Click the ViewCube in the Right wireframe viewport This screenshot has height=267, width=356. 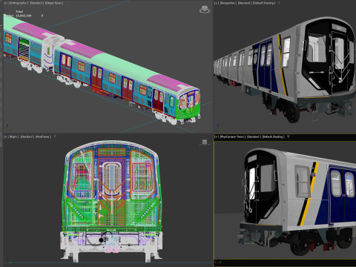205,142
